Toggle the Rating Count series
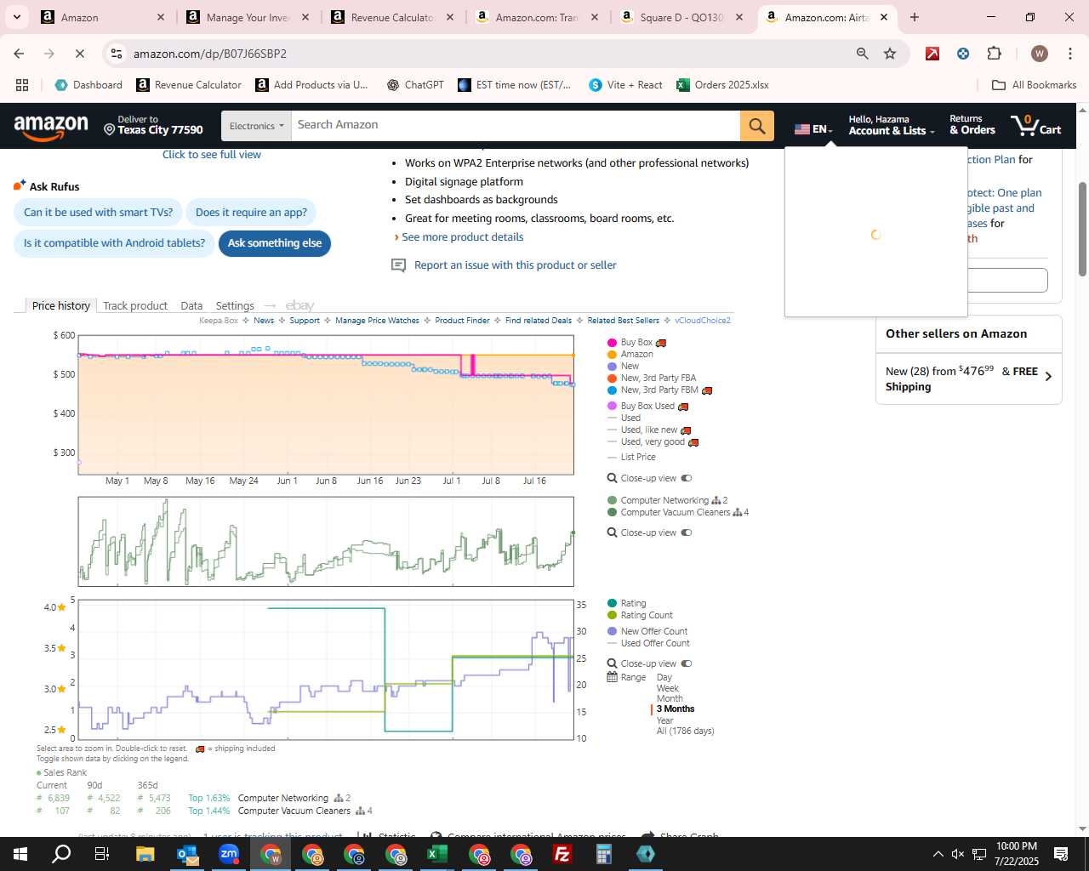This screenshot has width=1089, height=871. [x=640, y=615]
